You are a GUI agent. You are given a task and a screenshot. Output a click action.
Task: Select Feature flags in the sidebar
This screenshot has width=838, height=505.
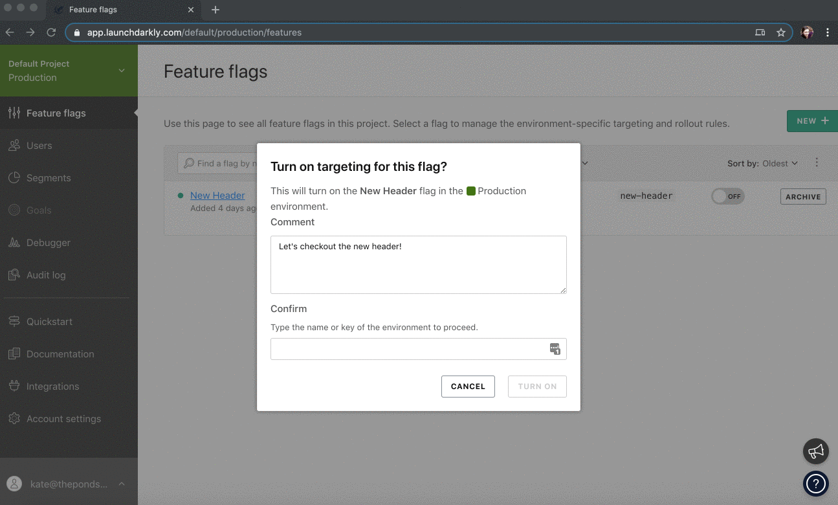point(55,113)
